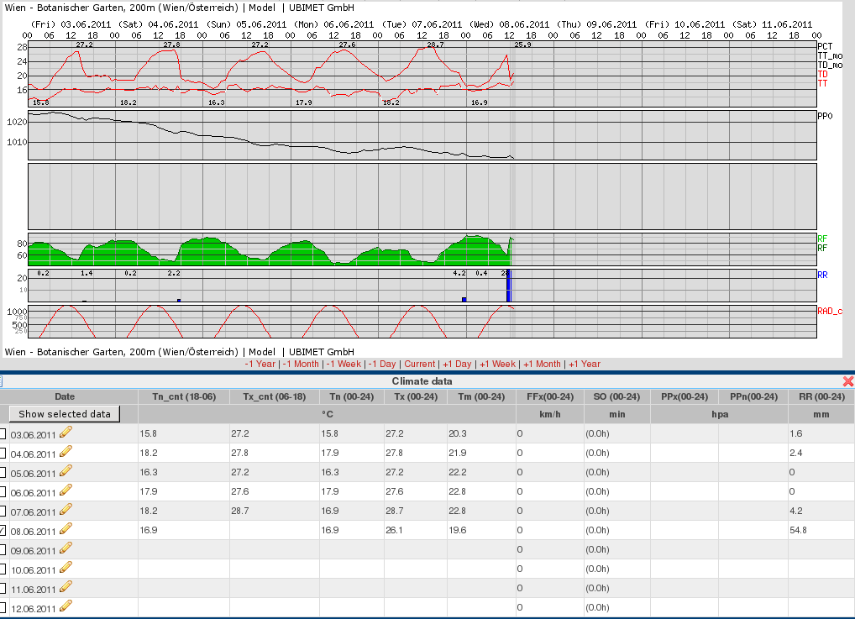Uncheck the 08.06.2011 row checkbox
This screenshot has height=619, width=855.
pos(3,531)
